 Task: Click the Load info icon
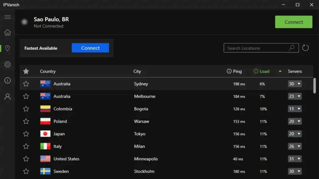[x=256, y=71]
